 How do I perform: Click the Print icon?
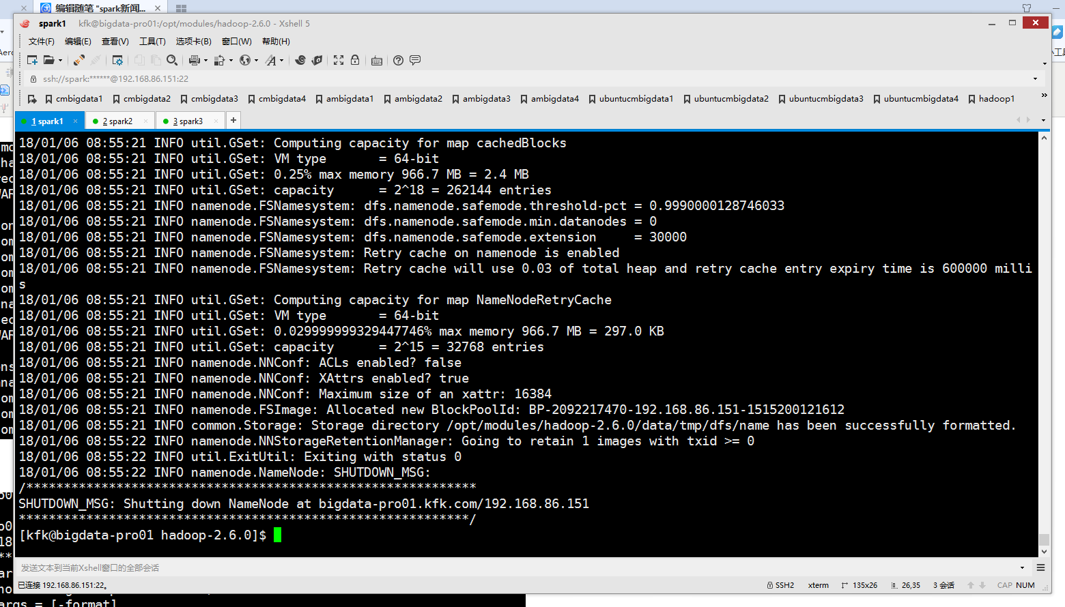click(x=194, y=60)
